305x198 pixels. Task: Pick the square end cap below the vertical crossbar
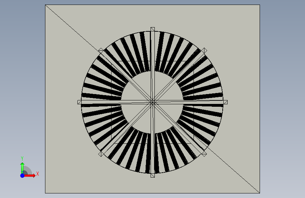(x=153, y=175)
